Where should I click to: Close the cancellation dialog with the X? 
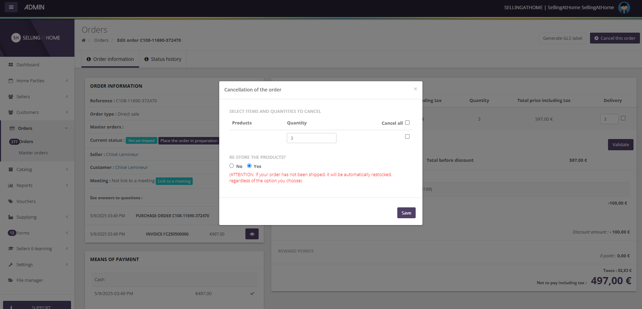(x=415, y=89)
